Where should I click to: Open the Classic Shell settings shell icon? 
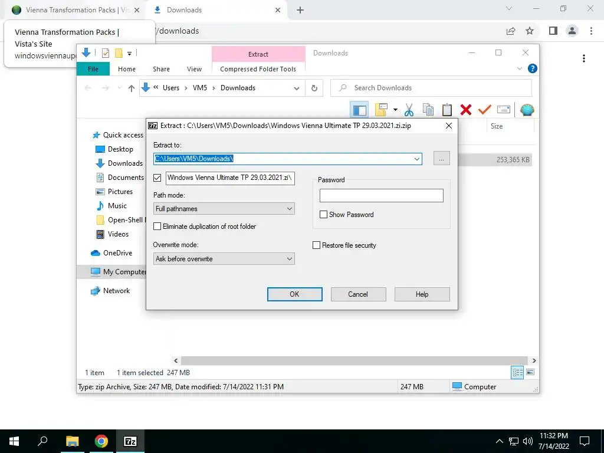[527, 110]
